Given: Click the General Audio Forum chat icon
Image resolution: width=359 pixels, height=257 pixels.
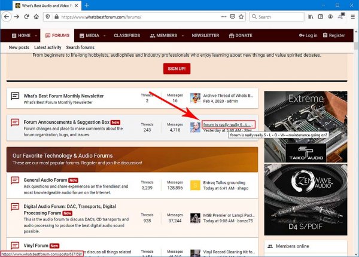Looking at the screenshot, I should coord(15,180).
